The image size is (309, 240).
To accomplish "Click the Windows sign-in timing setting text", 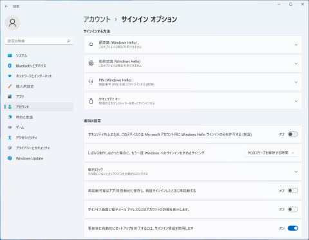I will [x=146, y=153].
